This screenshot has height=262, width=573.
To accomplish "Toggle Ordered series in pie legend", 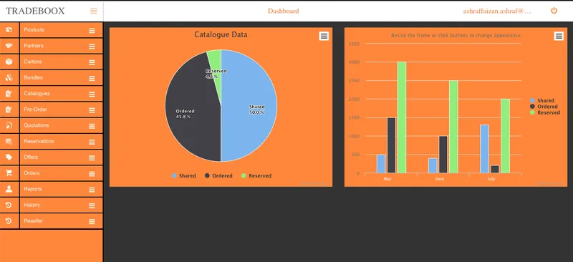I will 218,176.
